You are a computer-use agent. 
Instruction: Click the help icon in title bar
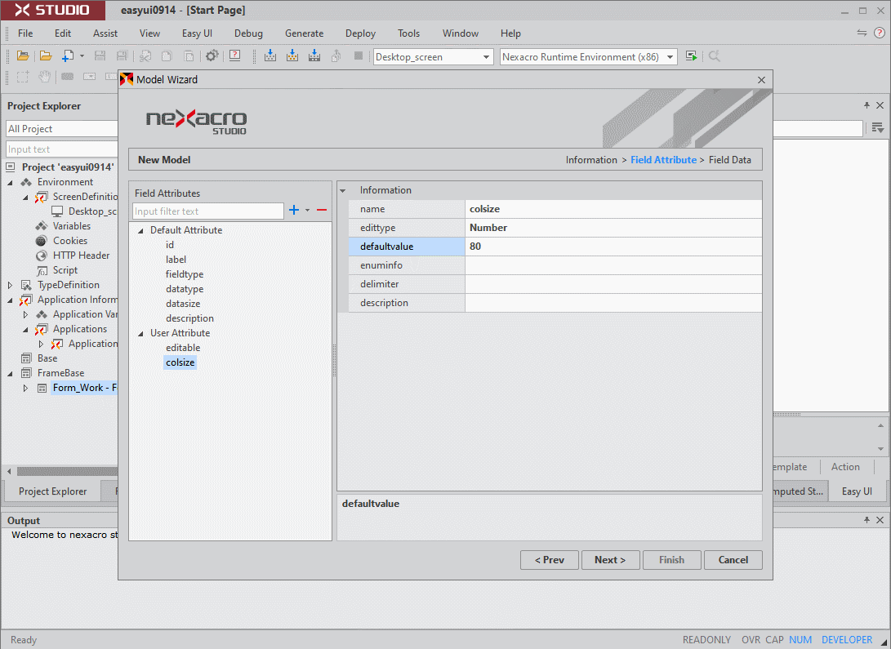tap(879, 33)
